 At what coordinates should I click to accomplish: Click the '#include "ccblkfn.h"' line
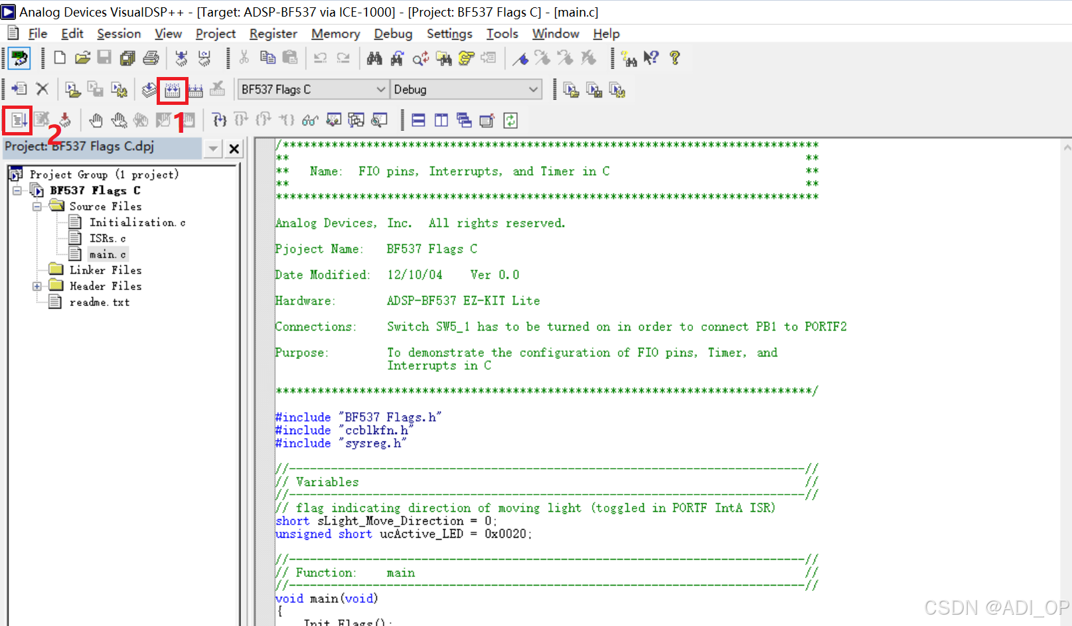tap(344, 430)
